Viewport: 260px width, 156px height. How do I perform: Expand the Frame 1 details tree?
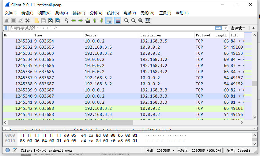coord(6,130)
